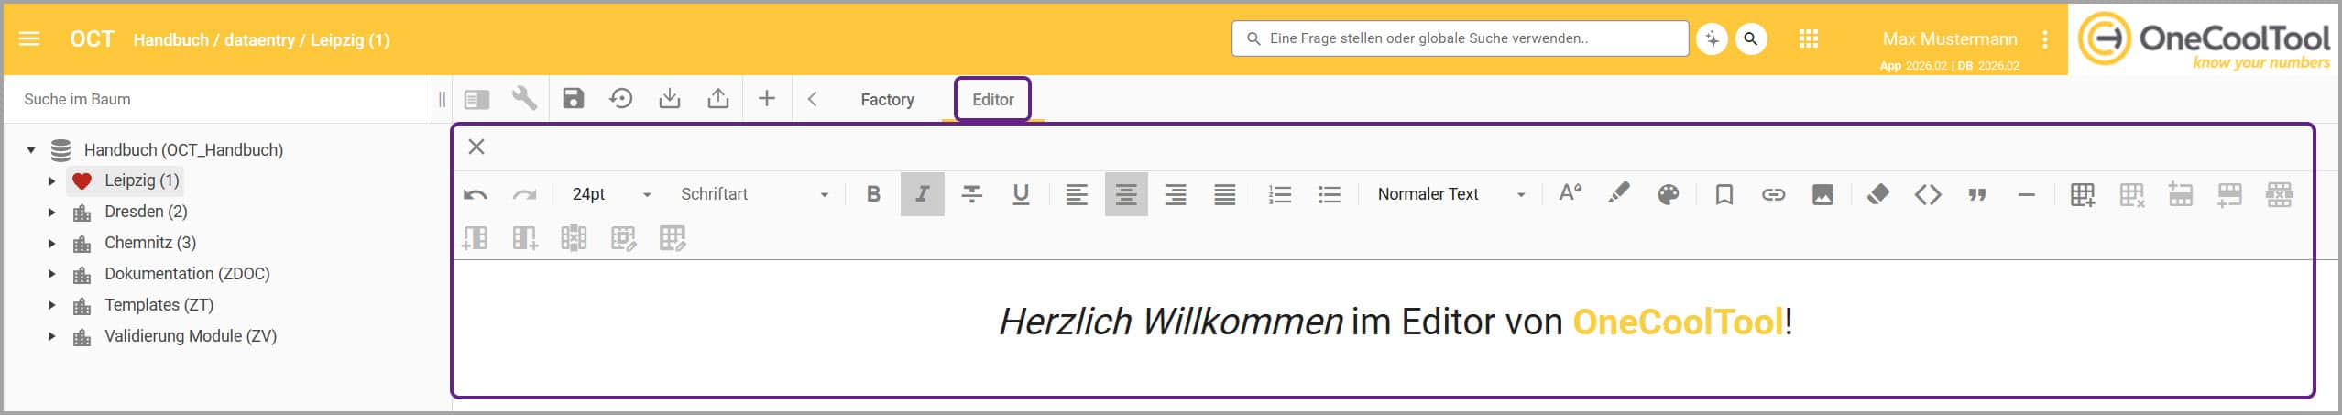Click the round search magnifier button
Screen dimensions: 2342x415
click(x=1751, y=39)
